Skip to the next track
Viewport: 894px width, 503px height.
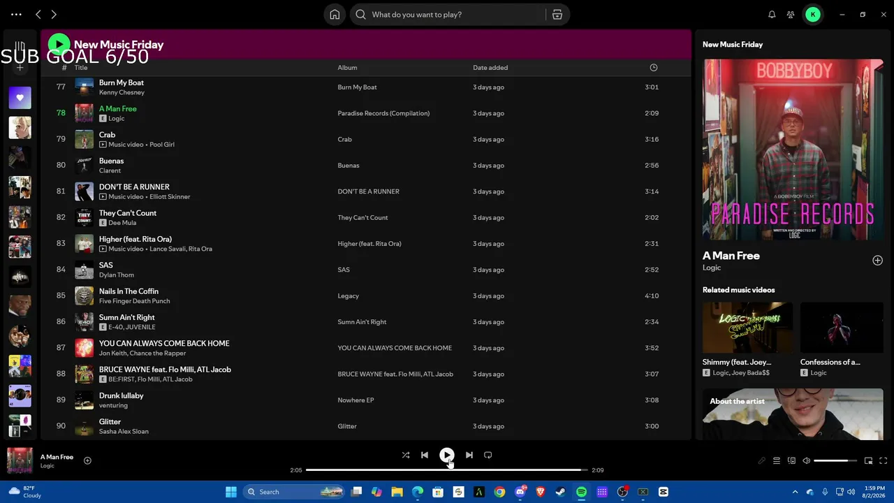point(469,455)
